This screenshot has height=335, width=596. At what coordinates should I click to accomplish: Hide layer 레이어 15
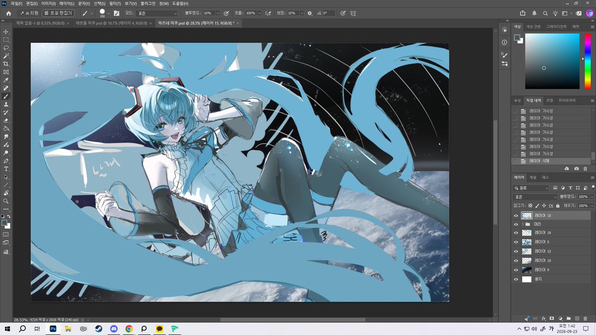pyautogui.click(x=516, y=216)
